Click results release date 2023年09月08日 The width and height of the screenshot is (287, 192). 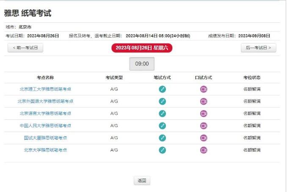(x=254, y=36)
